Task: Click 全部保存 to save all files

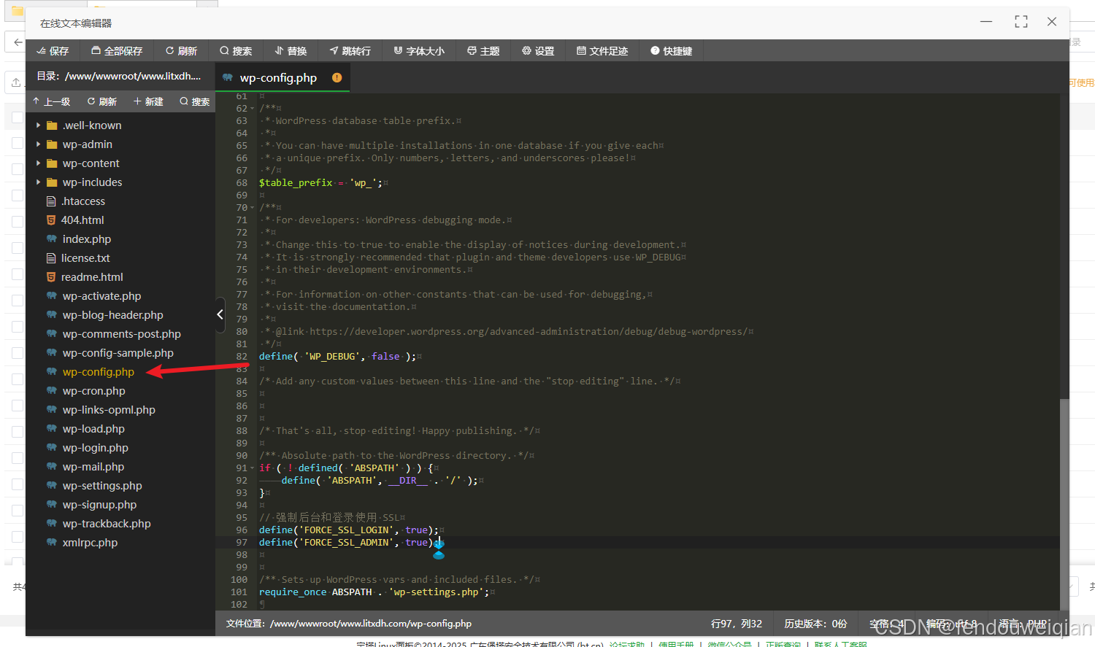Action: tap(117, 51)
